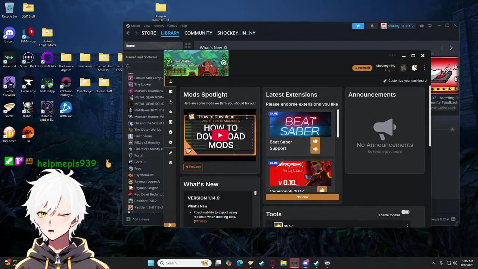Open YouTube video options three-dot menu
The image size is (478, 269).
point(247,117)
